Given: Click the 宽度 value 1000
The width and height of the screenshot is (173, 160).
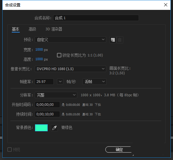Looking at the screenshot, I should pos(39,49).
